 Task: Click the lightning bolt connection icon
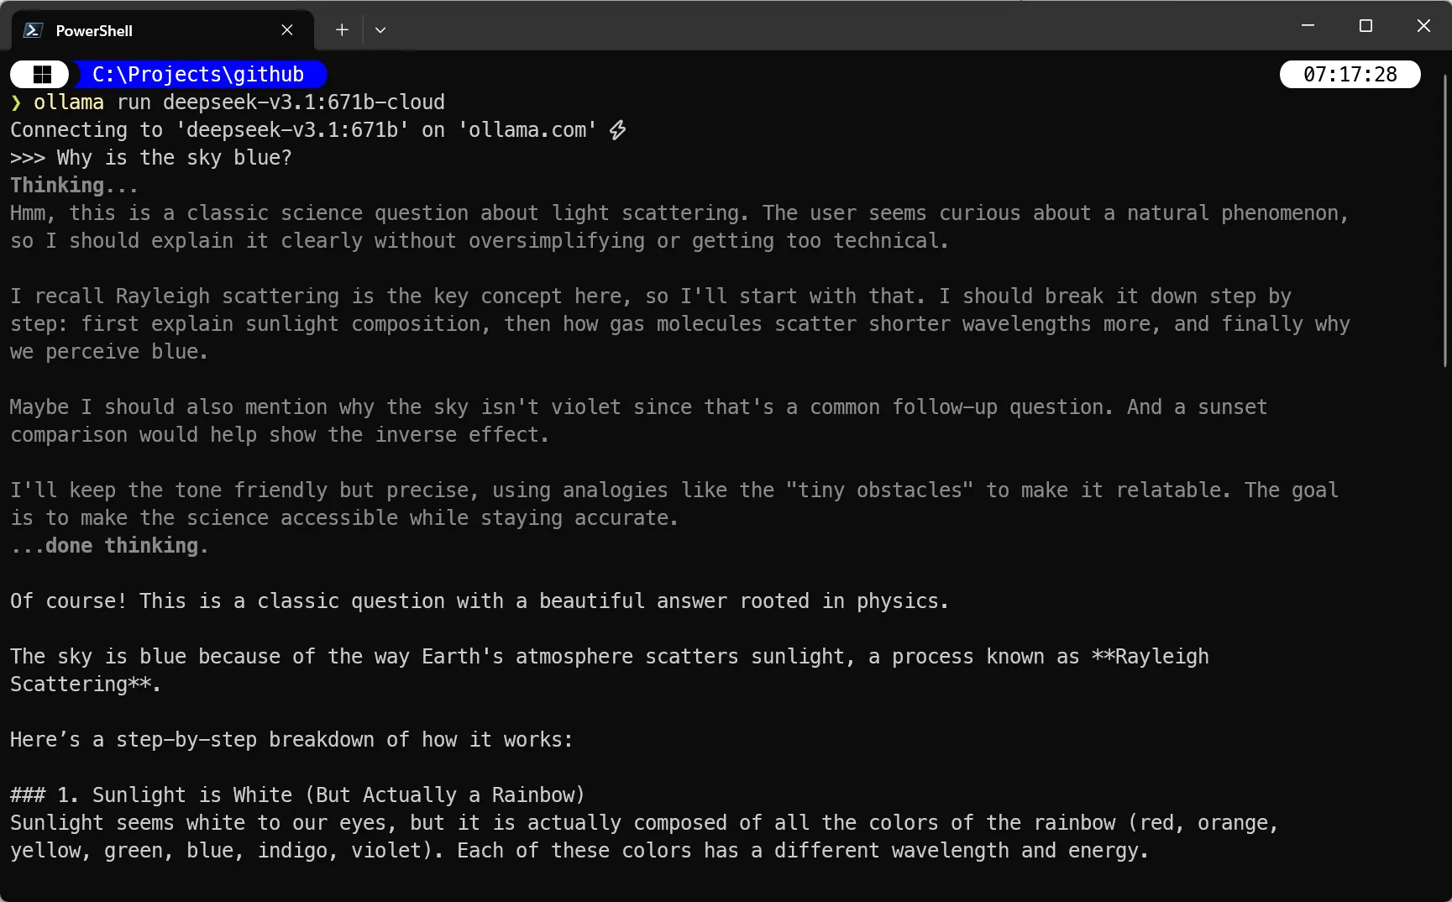click(618, 130)
